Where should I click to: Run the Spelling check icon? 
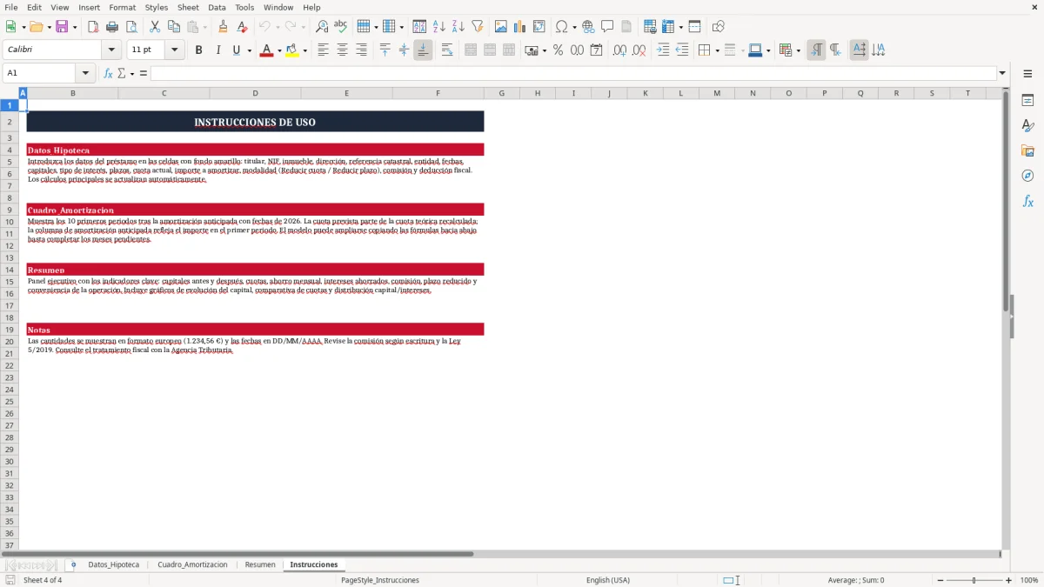point(341,27)
